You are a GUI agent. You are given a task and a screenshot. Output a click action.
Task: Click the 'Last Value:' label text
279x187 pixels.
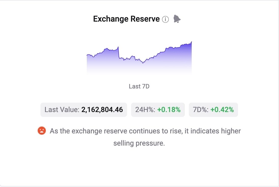pos(62,110)
